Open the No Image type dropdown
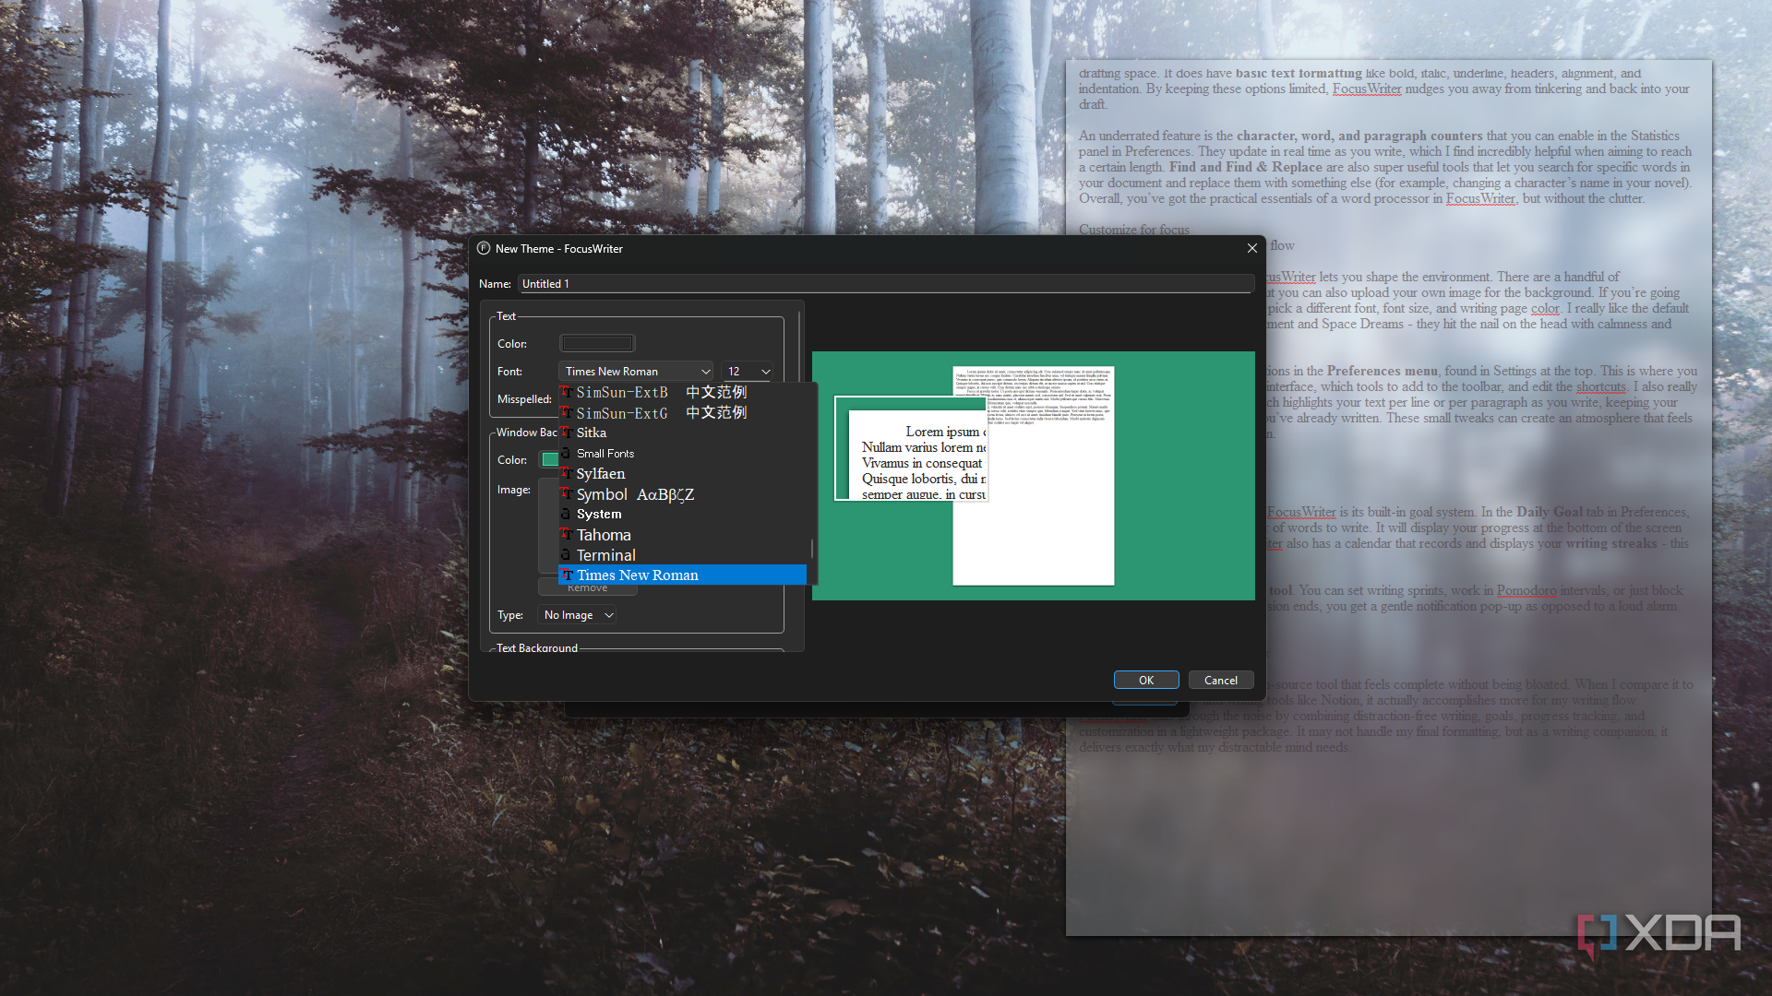Viewport: 1772px width, 996px height. click(578, 615)
